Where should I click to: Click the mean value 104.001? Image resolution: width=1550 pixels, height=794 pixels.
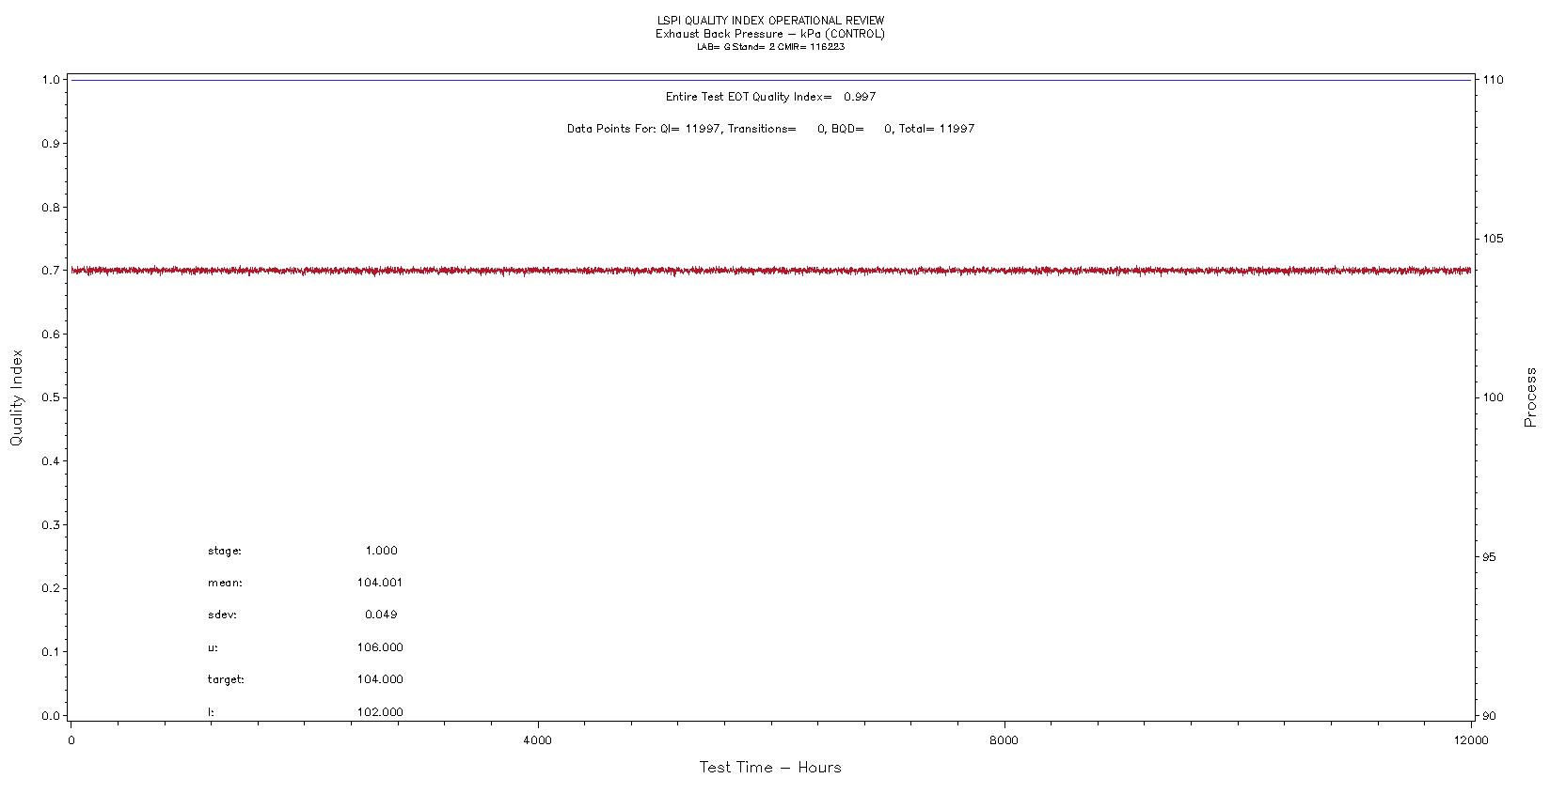(x=380, y=583)
